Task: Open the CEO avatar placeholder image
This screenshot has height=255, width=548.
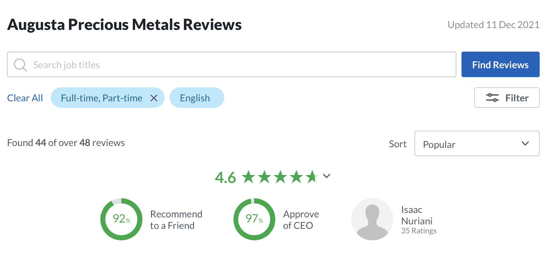Action: coord(372,219)
